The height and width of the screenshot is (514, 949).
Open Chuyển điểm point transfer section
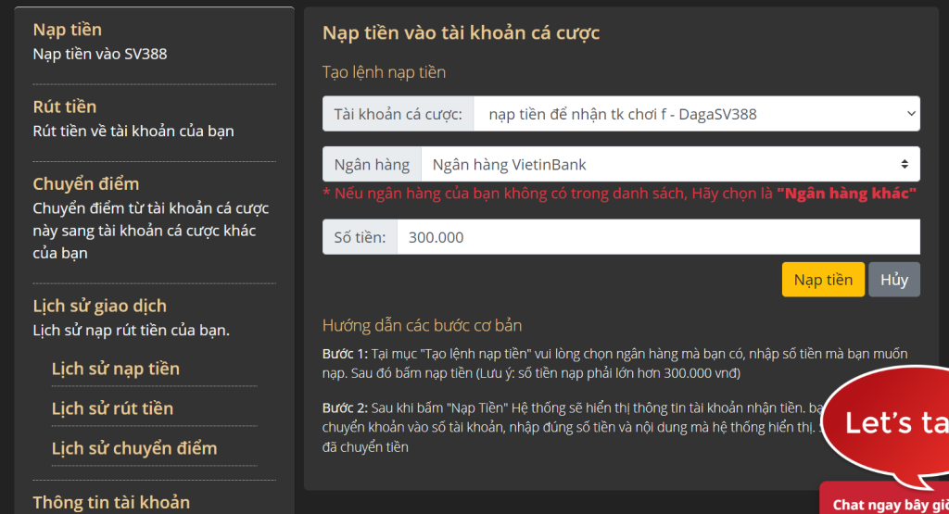[86, 183]
